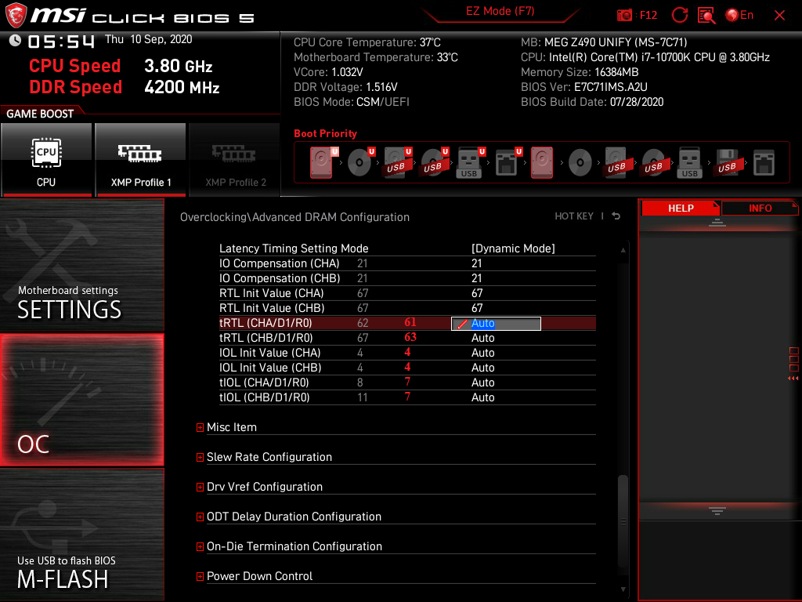Select the UEFI network boot icon
802x602 pixels.
coord(508,163)
